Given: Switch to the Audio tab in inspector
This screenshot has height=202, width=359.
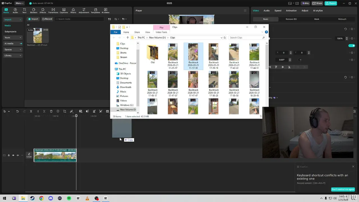Looking at the screenshot, I should (x=266, y=11).
